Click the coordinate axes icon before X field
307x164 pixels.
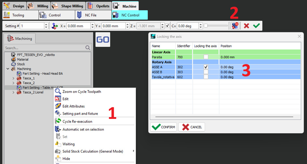pos(55,26)
